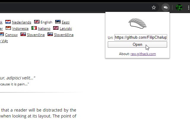Click the 'cause it is pain...' text
Image resolution: width=190 pixels, height=119 pixels.
[x=15, y=84]
